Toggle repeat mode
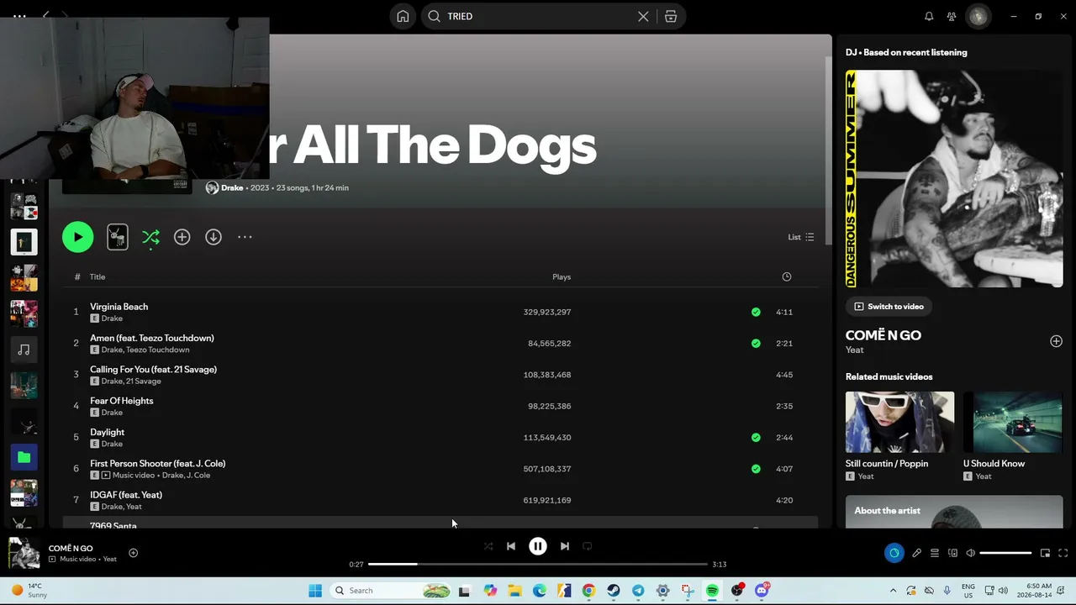This screenshot has height=605, width=1076. coord(588,546)
